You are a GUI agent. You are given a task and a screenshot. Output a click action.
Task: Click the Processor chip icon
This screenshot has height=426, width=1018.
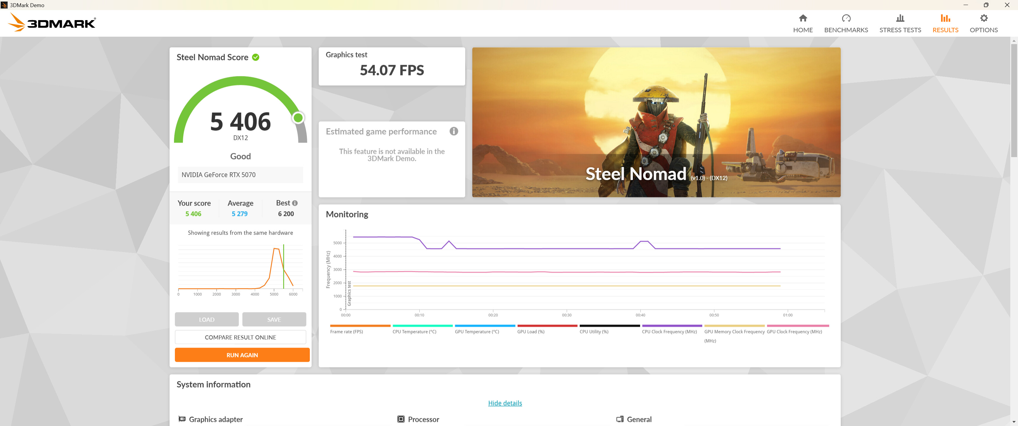click(x=401, y=419)
